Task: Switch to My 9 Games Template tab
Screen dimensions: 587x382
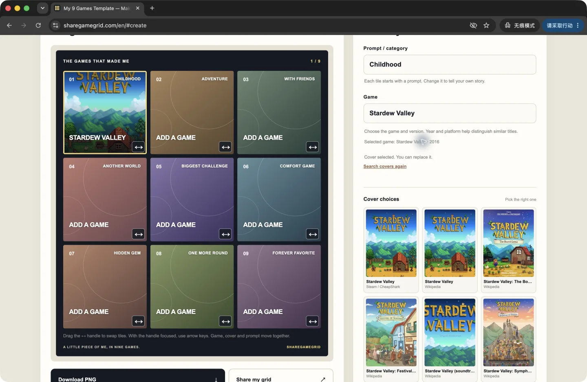Action: tap(97, 8)
